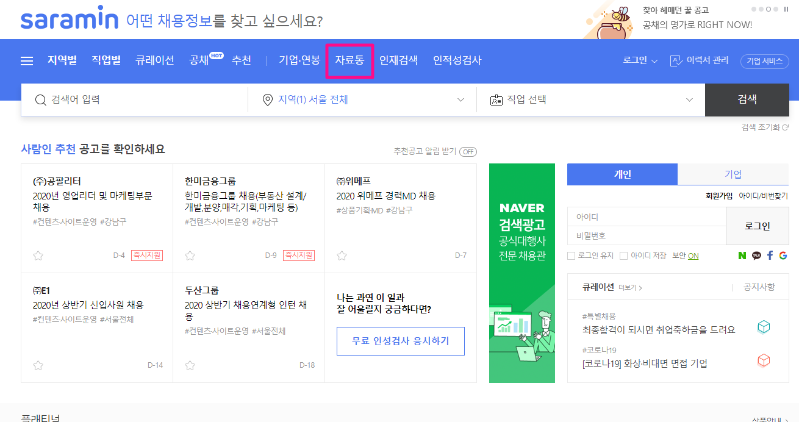Open 2020 위메프 경력MD 채용 posting
Viewport: 799px width, 422px height.
[x=386, y=196]
